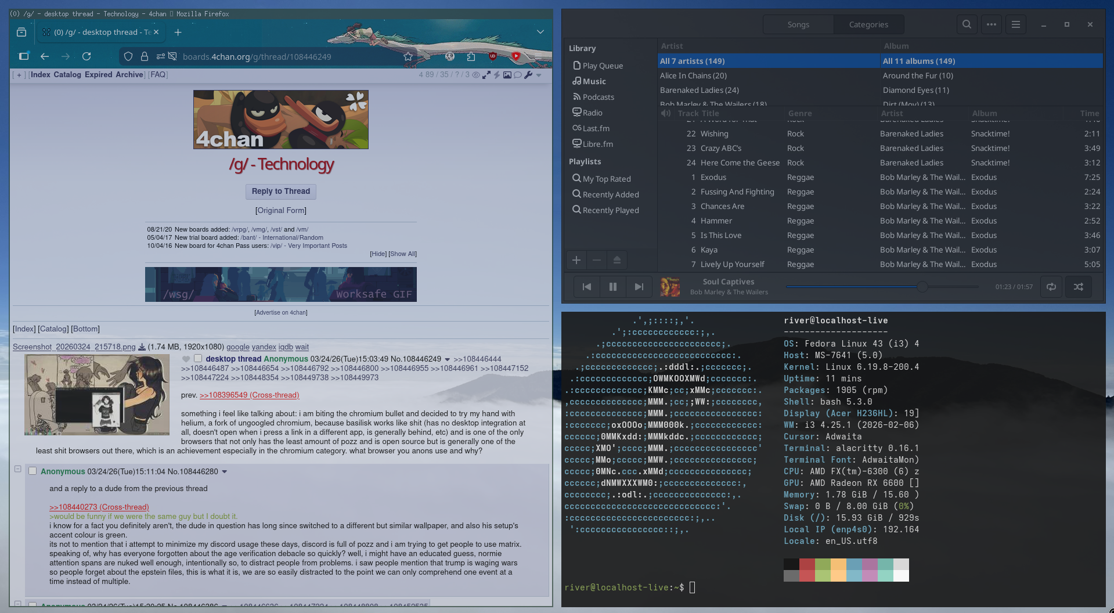Open the gallery image icon in 4chan header

507,75
